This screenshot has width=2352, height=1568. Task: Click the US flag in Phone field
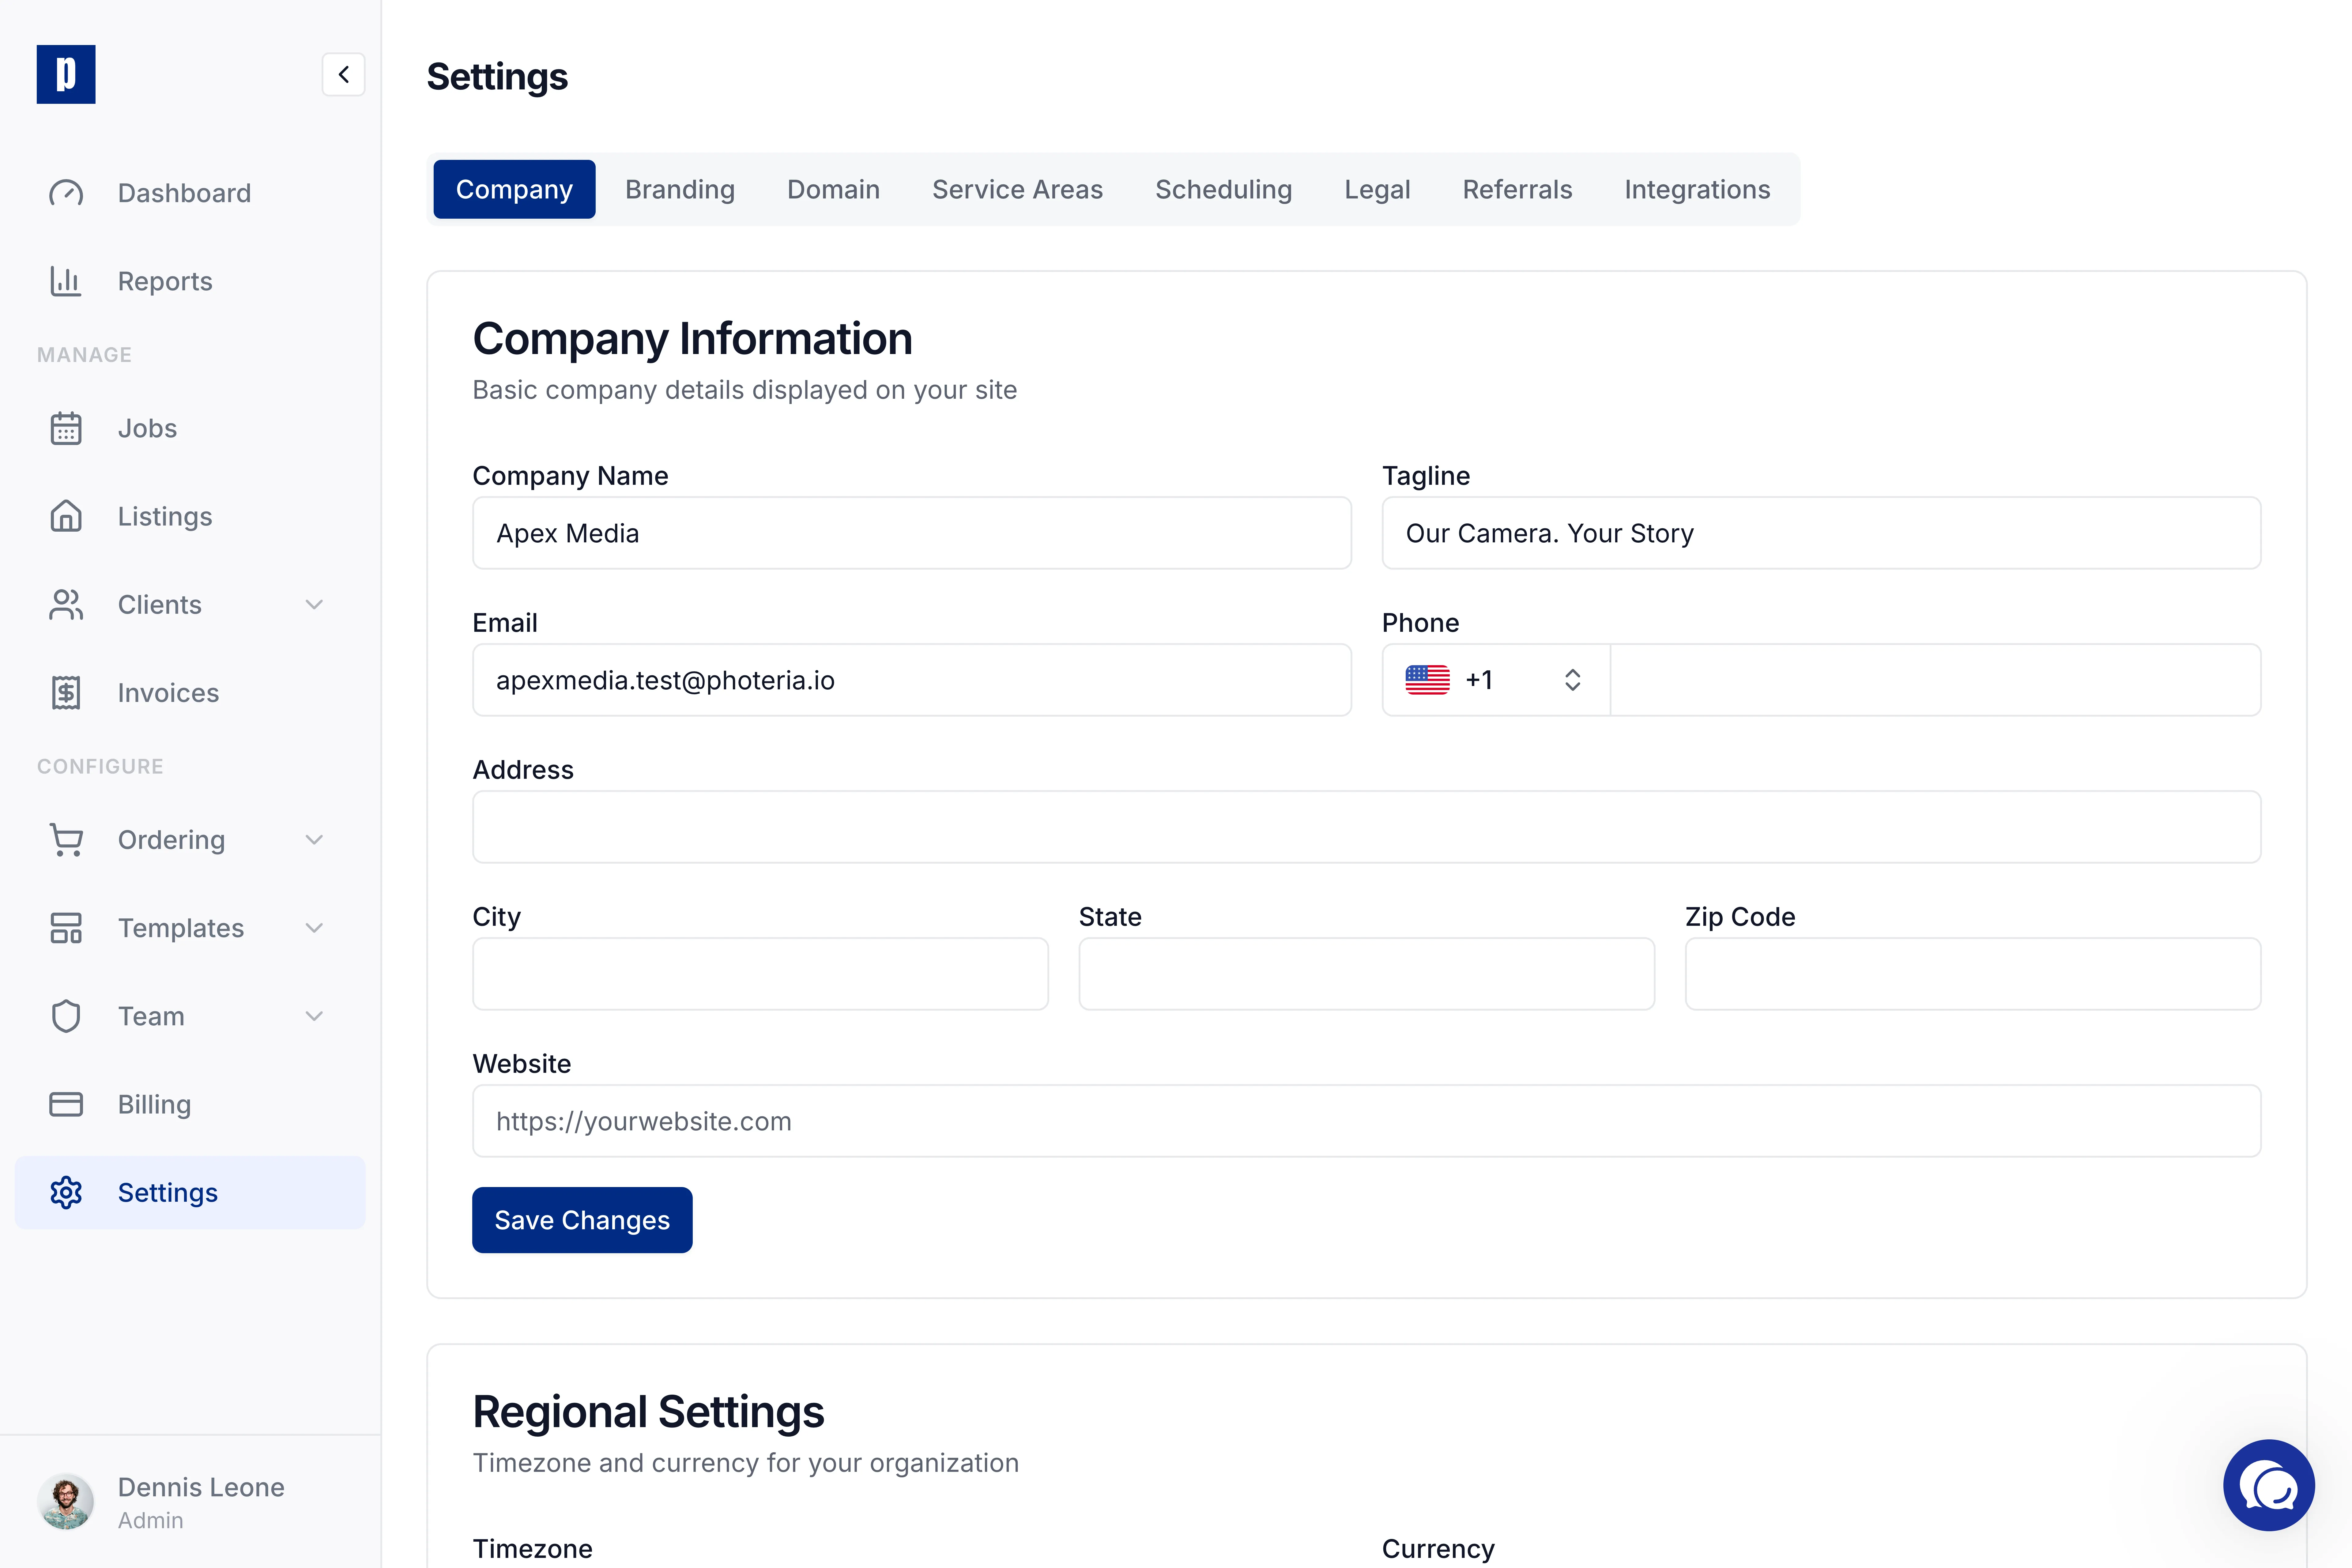coord(1427,680)
